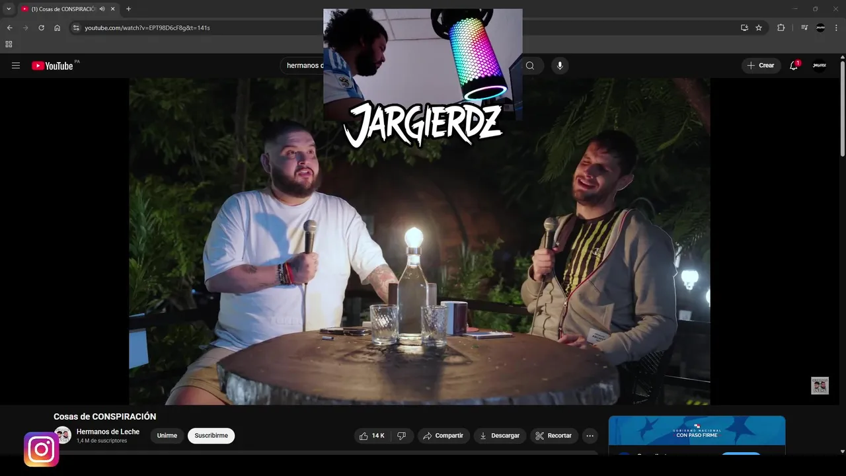
Task: Start voice search with the microphone
Action: (560, 65)
